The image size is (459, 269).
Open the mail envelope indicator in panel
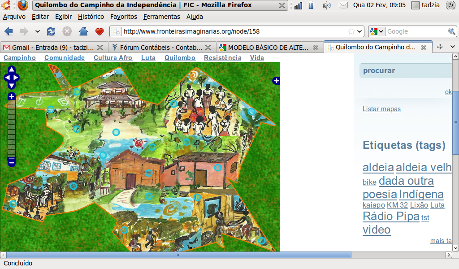[x=343, y=5]
